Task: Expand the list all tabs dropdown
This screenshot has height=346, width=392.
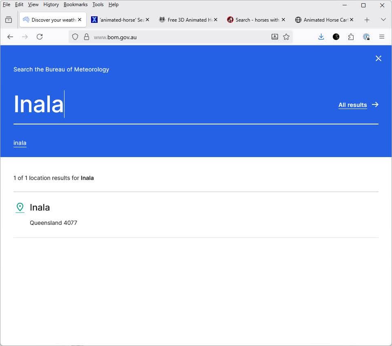Action: click(x=383, y=20)
